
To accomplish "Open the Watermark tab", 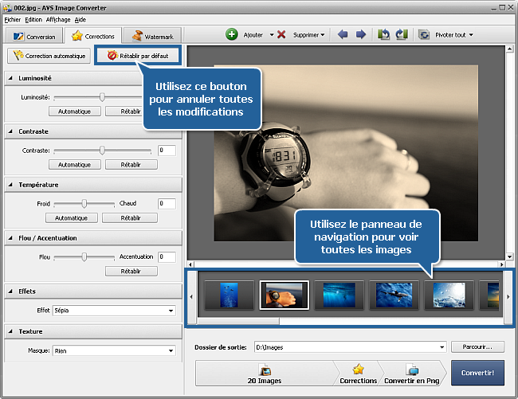I will pos(154,36).
